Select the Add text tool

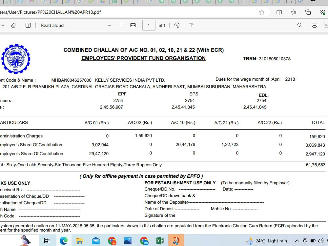click(x=28, y=25)
